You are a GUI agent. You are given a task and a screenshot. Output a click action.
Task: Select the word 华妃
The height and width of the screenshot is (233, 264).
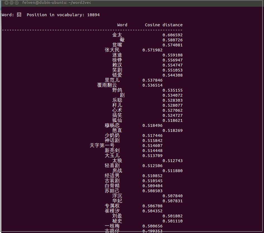pos(117,201)
